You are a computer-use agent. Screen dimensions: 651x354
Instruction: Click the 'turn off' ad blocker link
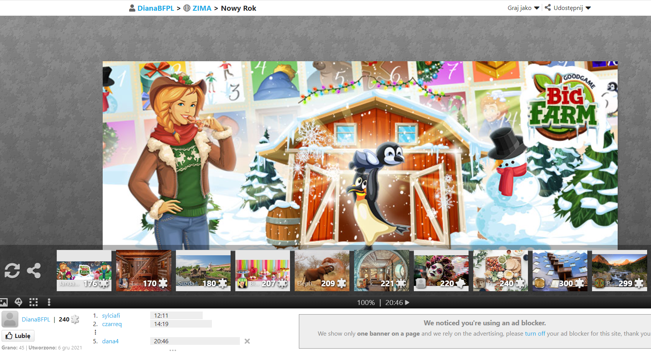pos(535,333)
